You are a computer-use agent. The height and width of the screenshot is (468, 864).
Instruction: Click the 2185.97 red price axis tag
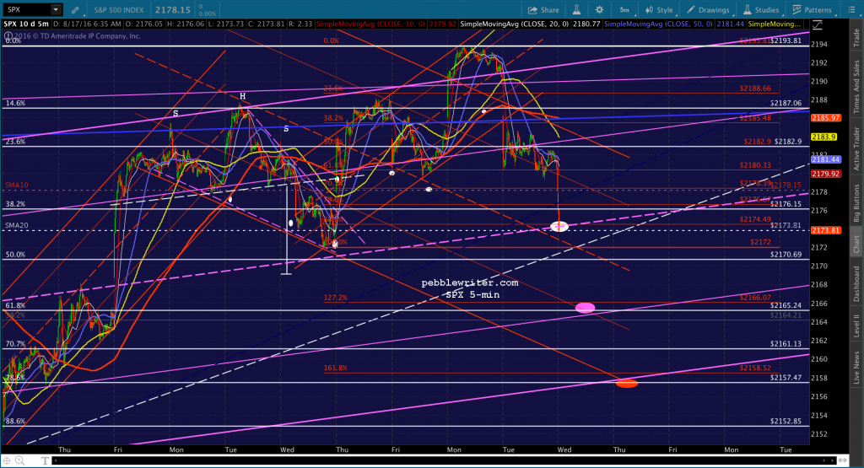point(825,118)
